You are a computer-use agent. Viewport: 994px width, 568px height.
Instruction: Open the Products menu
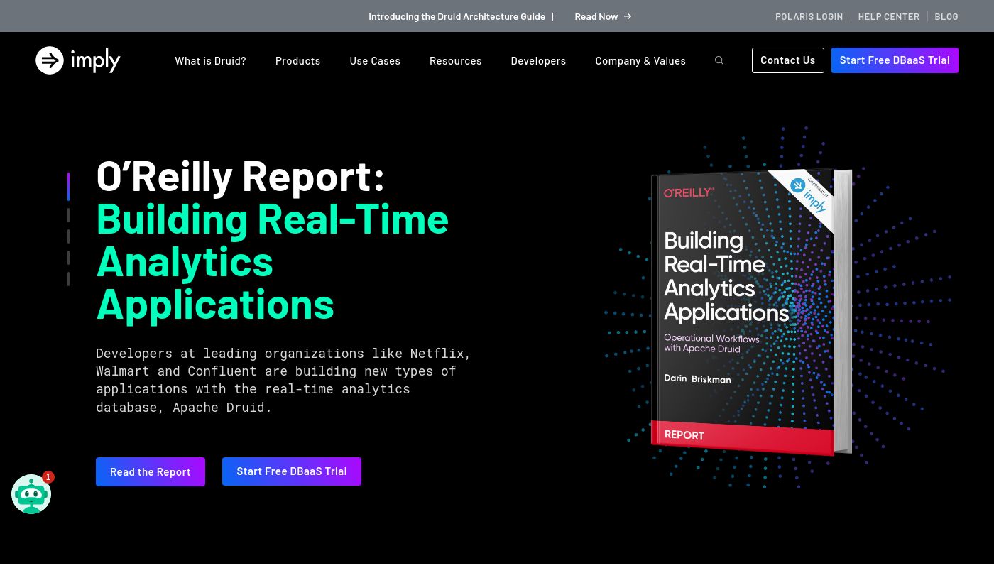click(x=297, y=61)
